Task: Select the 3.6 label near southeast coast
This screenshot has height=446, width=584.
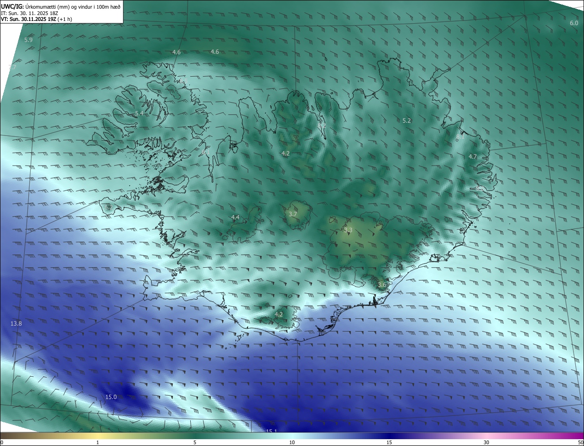Action: [382, 285]
